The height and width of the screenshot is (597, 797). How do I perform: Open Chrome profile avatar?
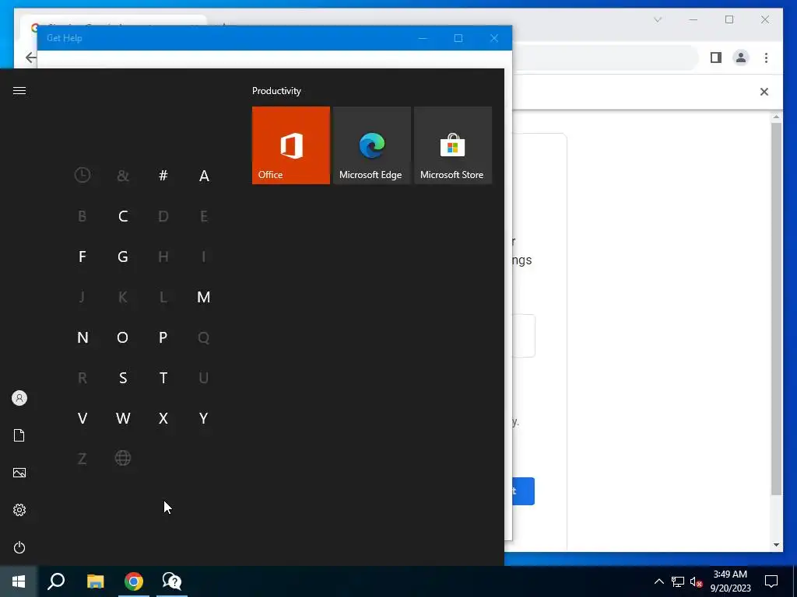click(x=741, y=58)
